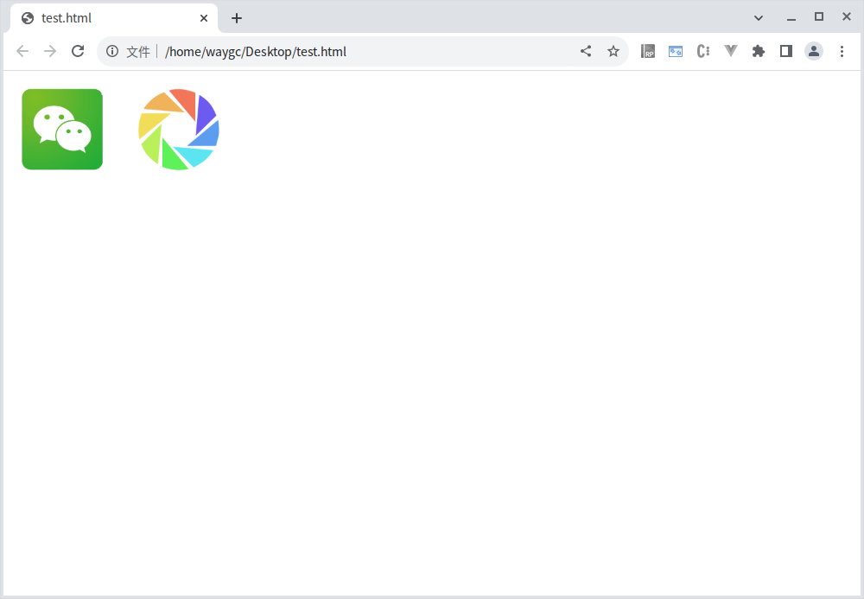View site information via the info icon
The image size is (864, 599).
point(112,51)
